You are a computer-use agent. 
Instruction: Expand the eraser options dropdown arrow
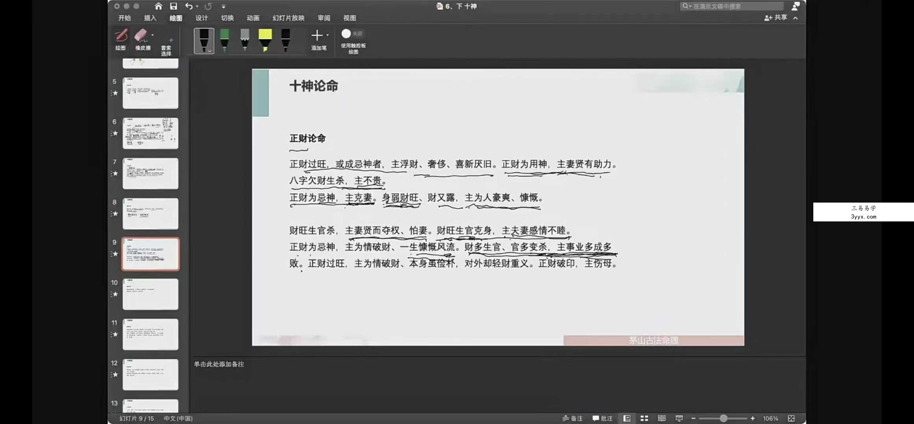point(153,35)
